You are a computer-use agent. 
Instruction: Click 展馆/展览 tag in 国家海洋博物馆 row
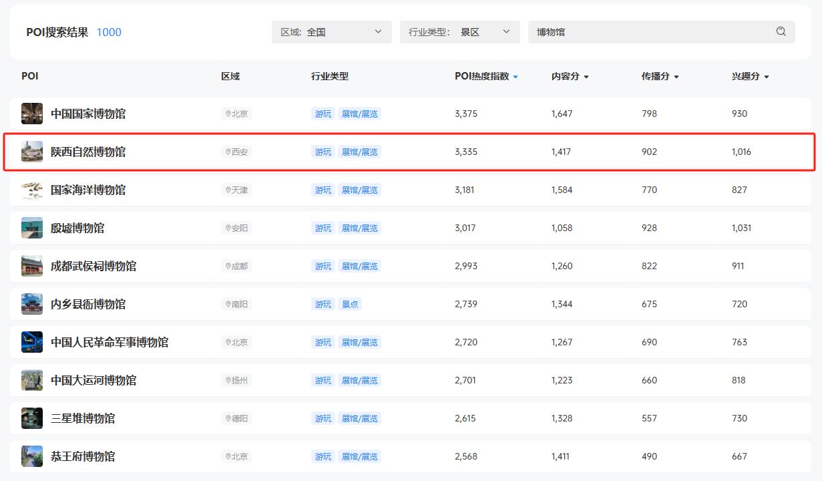click(359, 190)
